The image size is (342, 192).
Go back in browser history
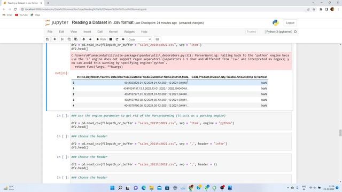pos(4,10)
